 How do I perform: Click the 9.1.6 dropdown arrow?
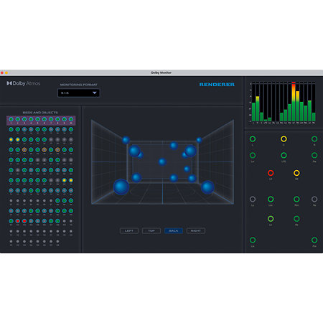pos(95,93)
